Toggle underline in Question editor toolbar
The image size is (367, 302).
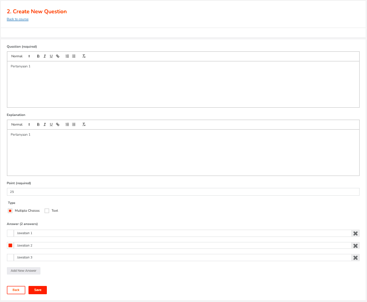click(x=51, y=56)
